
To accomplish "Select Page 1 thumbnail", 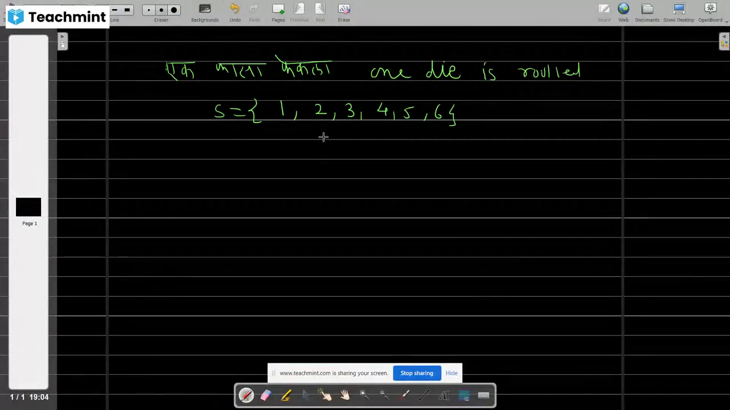I will tap(29, 207).
